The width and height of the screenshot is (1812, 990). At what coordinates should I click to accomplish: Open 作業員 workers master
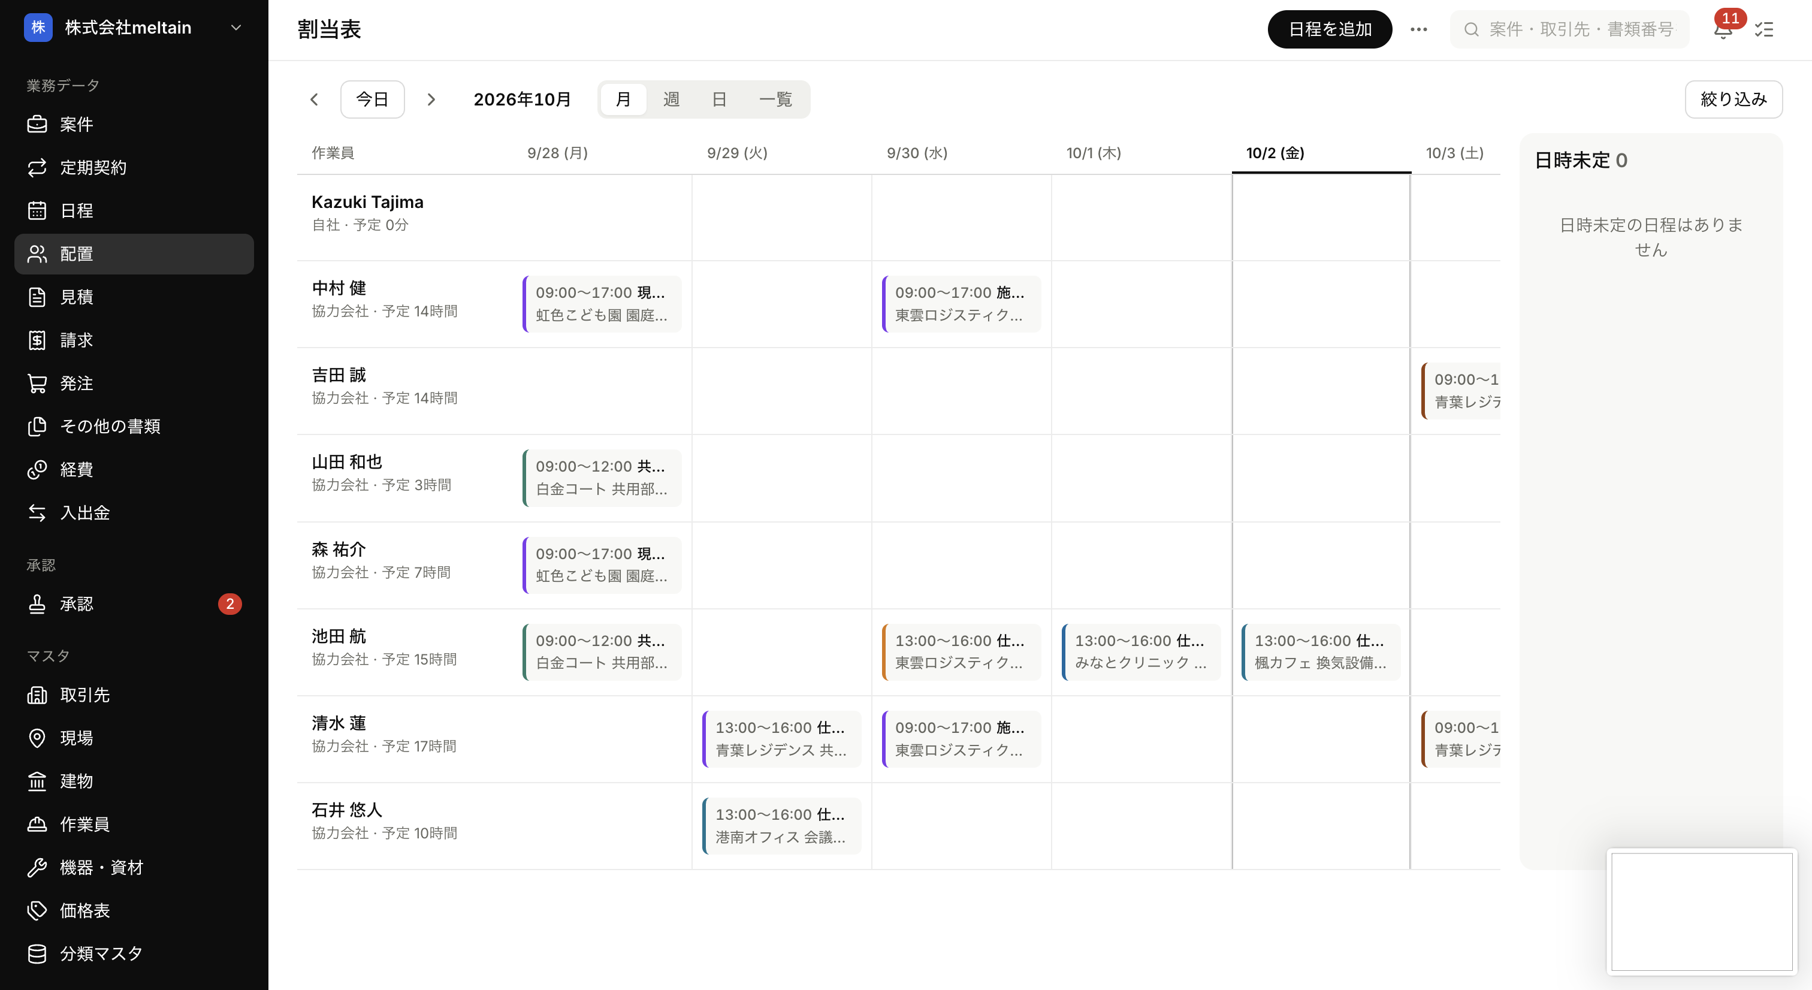coord(134,824)
